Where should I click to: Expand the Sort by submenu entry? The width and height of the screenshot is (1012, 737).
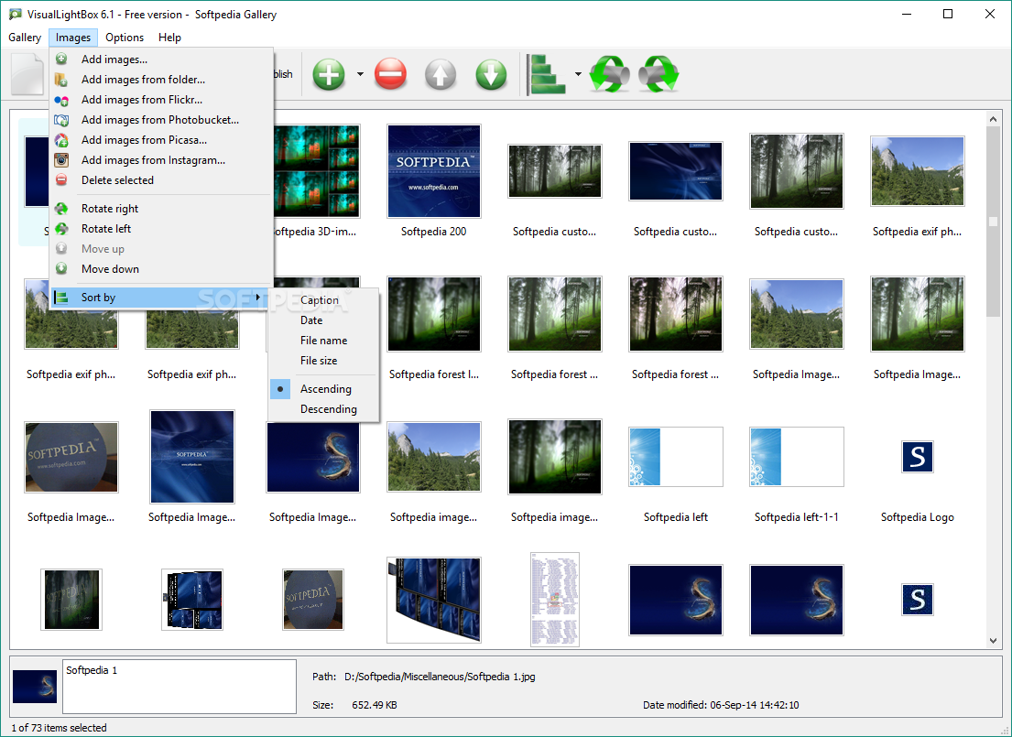tap(158, 298)
